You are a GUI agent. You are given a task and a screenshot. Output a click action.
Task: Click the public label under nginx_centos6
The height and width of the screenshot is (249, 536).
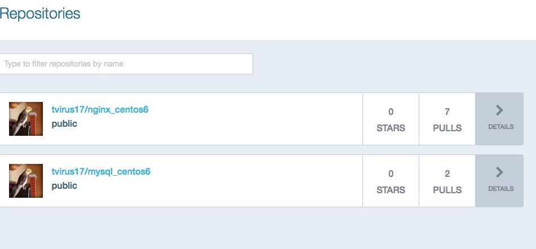(64, 123)
